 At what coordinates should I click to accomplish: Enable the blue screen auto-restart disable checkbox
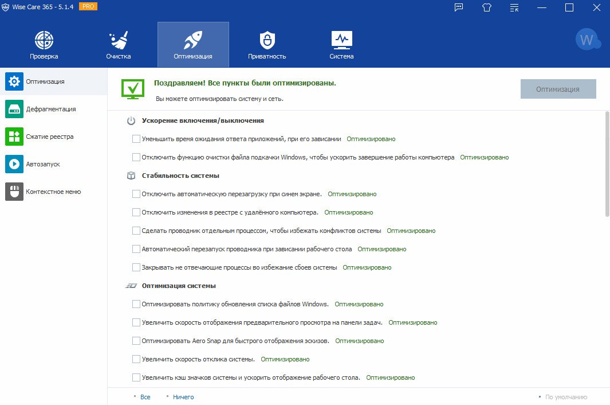point(136,194)
